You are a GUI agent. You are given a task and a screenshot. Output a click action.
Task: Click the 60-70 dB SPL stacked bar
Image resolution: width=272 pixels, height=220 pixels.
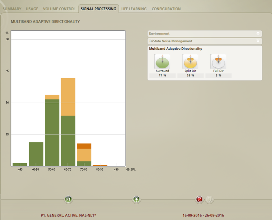[x=68, y=122]
